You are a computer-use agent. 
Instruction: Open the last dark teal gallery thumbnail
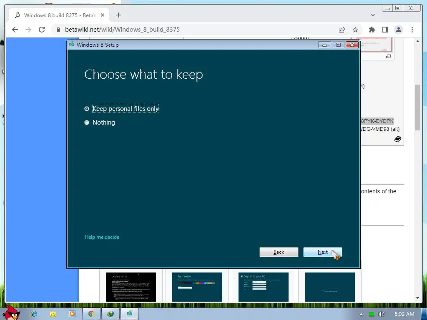click(x=330, y=287)
